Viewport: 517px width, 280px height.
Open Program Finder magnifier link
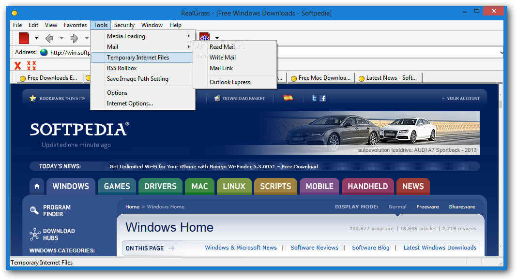[x=50, y=211]
